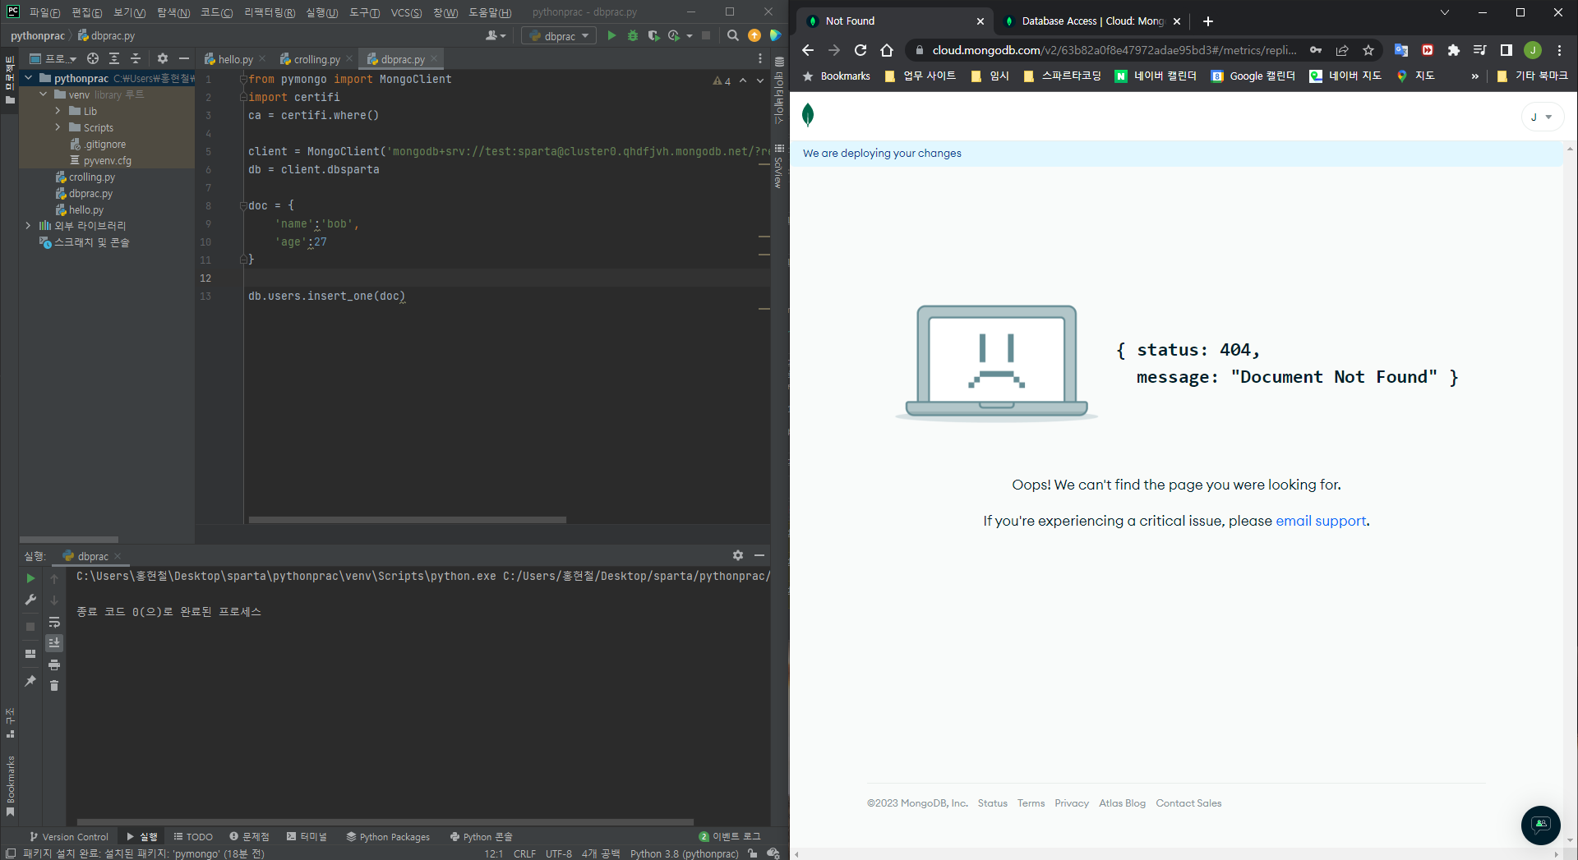
Task: Open the Privacy footer link
Action: point(1072,803)
